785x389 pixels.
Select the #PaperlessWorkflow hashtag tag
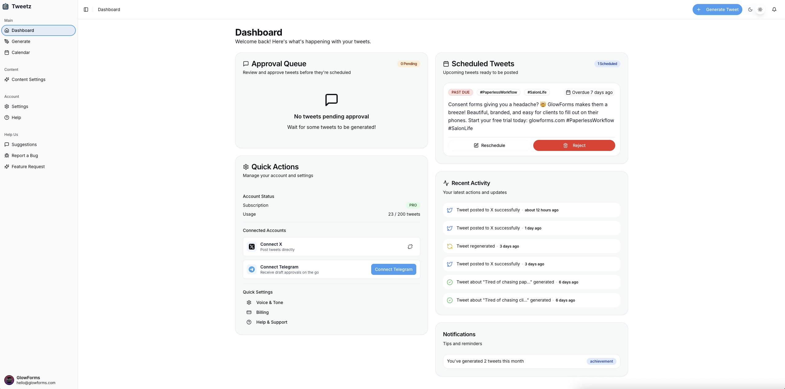click(x=498, y=92)
